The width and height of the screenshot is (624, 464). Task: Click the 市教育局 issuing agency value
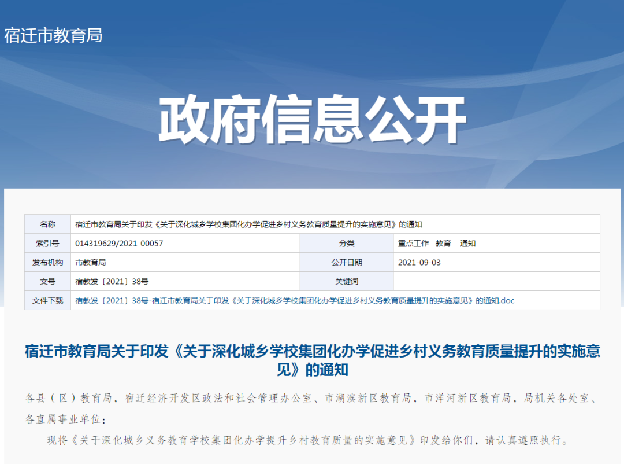[x=90, y=262]
